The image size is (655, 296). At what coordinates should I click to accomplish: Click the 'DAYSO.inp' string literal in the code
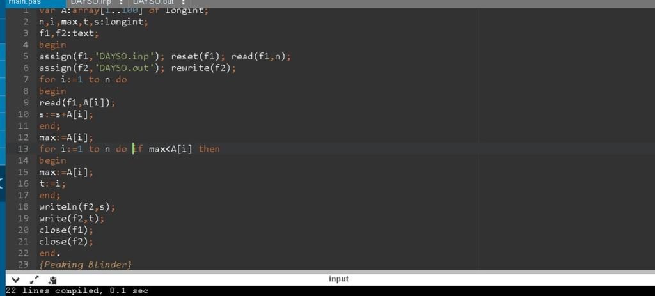124,56
